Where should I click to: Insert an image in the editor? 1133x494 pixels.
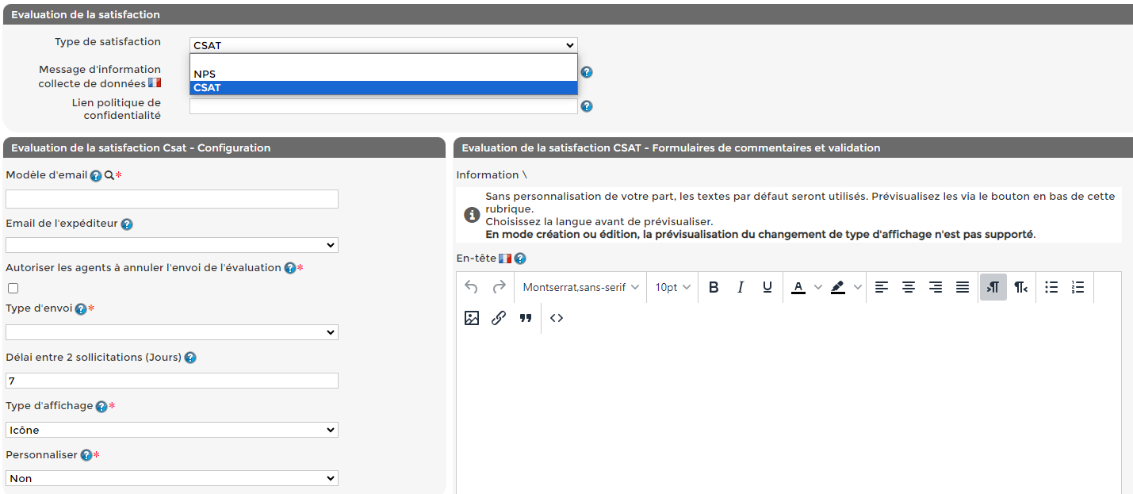tap(472, 318)
